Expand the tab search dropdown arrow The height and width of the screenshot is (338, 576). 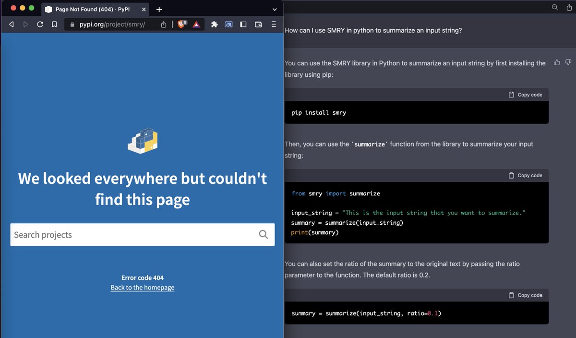(275, 9)
